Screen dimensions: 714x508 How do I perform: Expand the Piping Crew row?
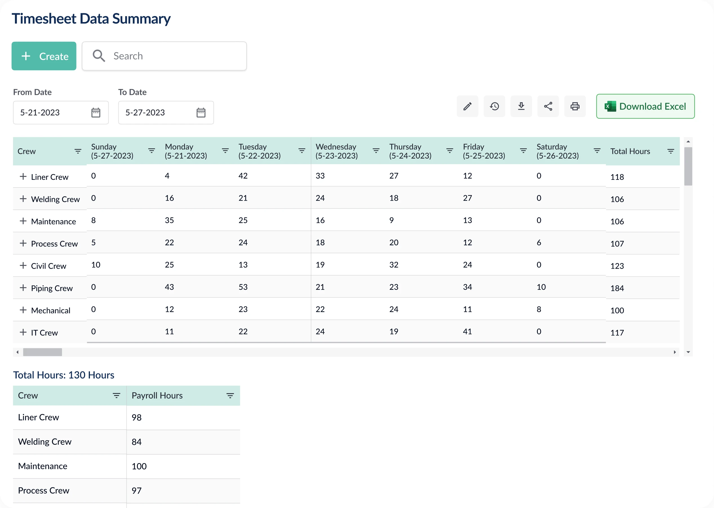(x=23, y=288)
